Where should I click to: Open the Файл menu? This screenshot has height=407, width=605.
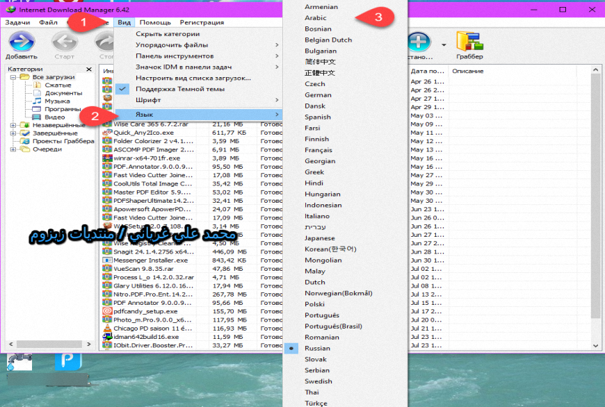pyautogui.click(x=48, y=22)
